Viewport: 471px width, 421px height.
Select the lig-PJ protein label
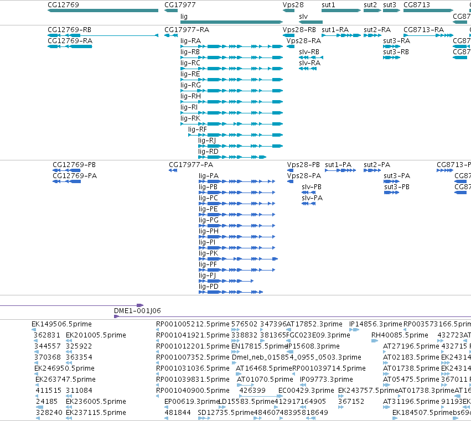(x=207, y=276)
